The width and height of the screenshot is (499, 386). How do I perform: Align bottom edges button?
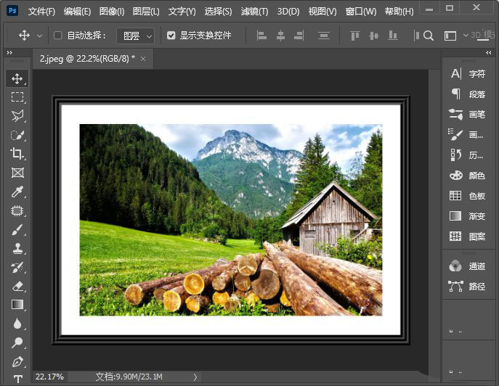(393, 36)
